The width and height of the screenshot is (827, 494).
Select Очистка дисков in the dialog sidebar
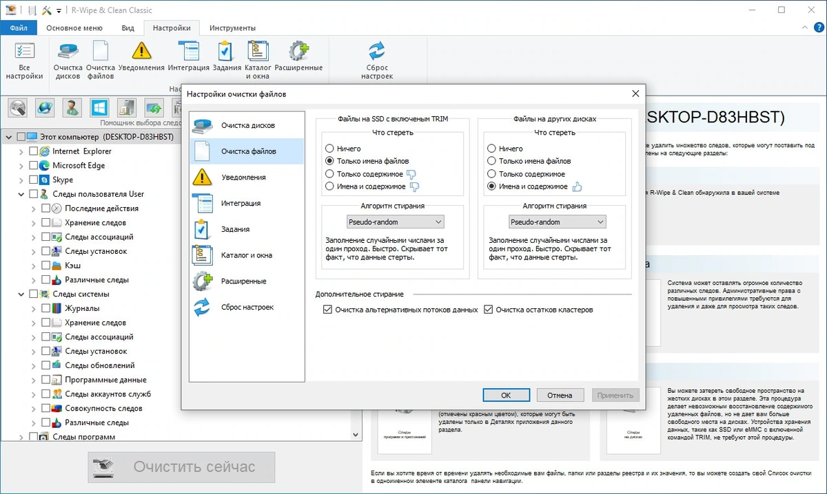click(x=247, y=125)
